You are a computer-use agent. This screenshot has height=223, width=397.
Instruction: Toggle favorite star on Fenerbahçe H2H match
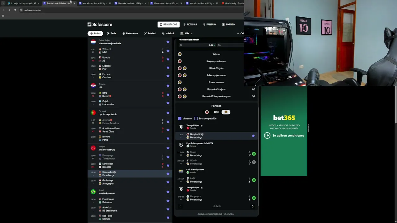tap(253, 136)
